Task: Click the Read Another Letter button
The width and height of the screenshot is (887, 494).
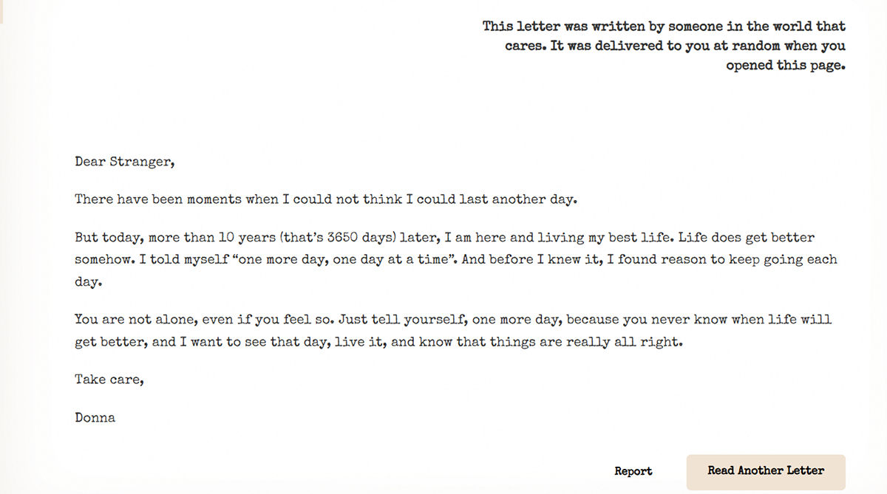Action: (765, 471)
